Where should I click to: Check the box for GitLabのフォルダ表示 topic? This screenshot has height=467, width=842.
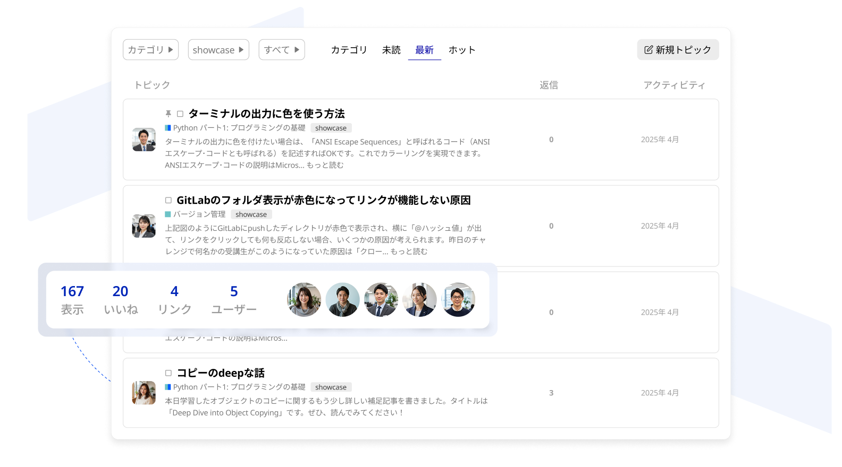169,200
